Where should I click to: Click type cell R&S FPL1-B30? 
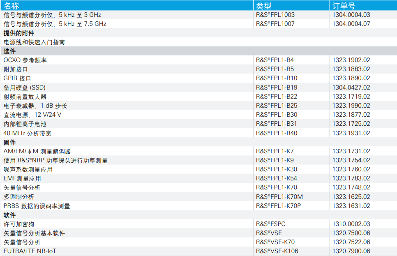[277, 115]
